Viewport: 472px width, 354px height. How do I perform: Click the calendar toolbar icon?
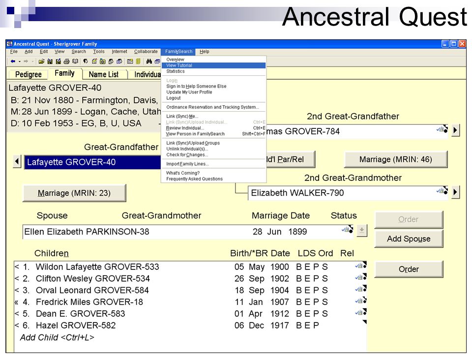point(130,61)
